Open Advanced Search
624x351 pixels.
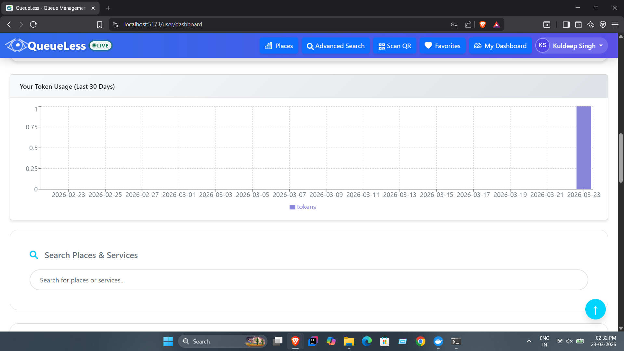pyautogui.click(x=335, y=46)
